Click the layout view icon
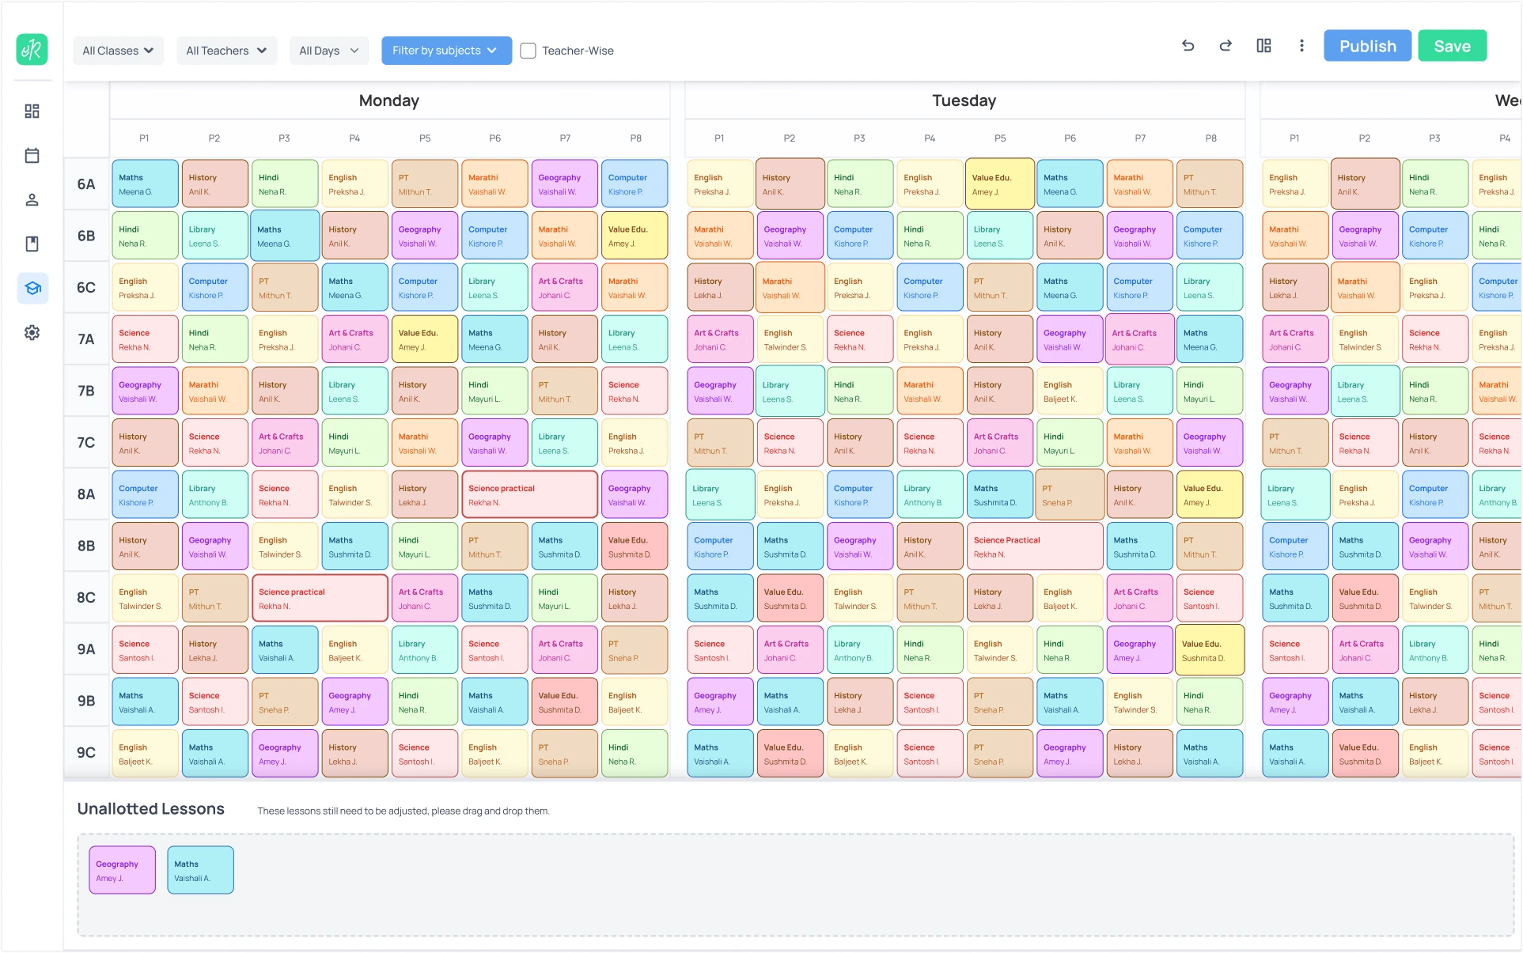Viewport: 1523px width, 953px height. (1263, 46)
